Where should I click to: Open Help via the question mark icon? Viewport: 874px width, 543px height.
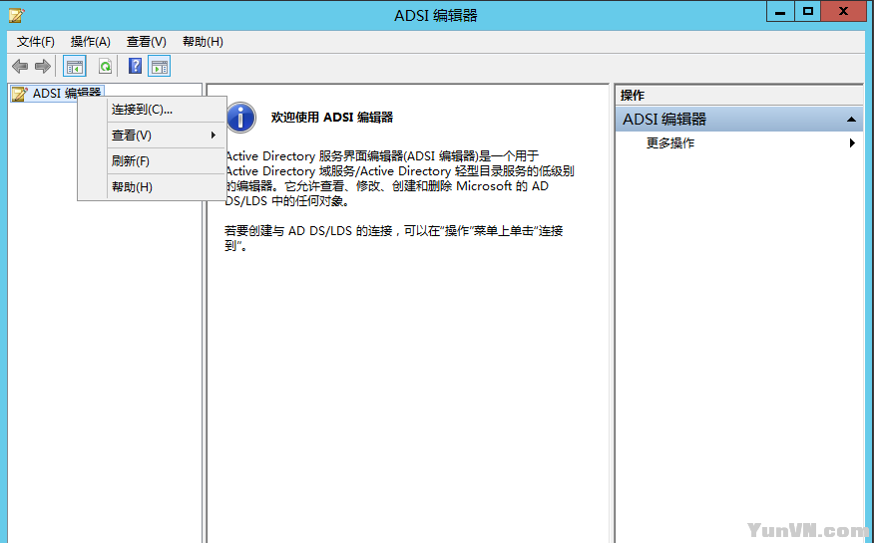click(135, 66)
